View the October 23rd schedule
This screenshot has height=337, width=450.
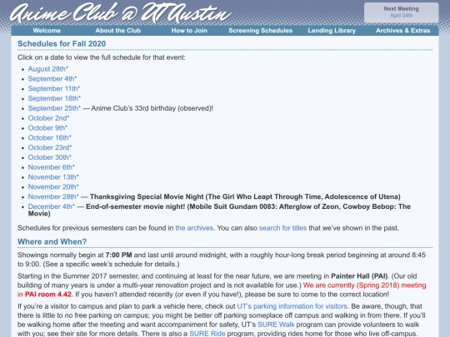point(50,147)
